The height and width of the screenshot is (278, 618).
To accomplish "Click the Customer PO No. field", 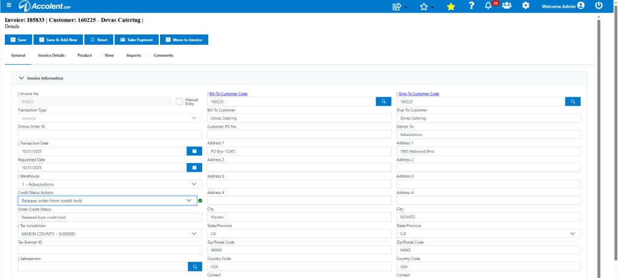I will click(x=299, y=135).
